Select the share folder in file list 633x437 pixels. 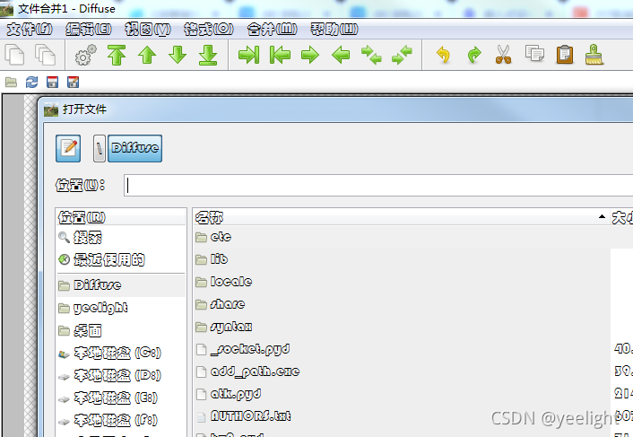point(402,304)
